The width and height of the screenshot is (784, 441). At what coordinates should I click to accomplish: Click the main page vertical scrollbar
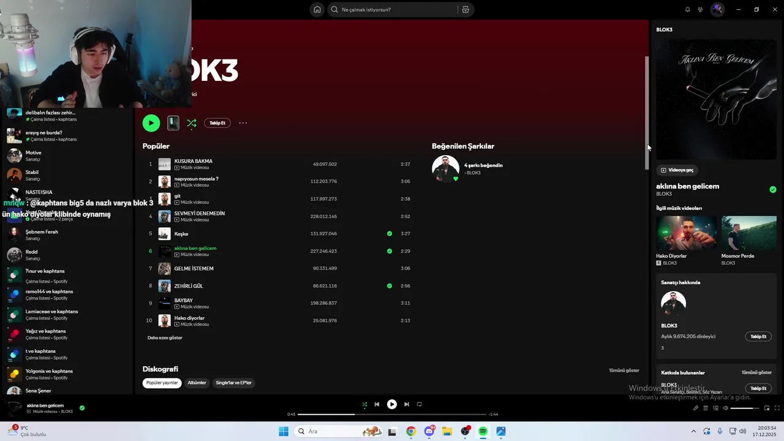pyautogui.click(x=647, y=113)
